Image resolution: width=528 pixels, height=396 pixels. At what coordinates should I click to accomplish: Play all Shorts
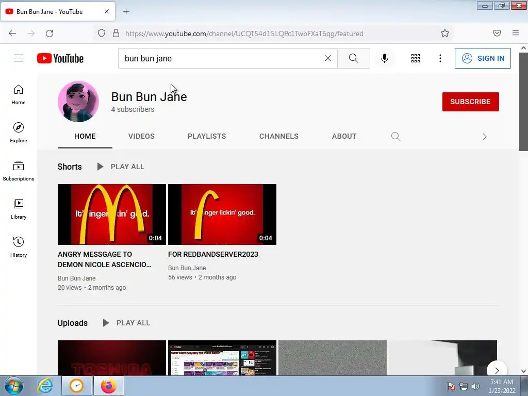121,167
